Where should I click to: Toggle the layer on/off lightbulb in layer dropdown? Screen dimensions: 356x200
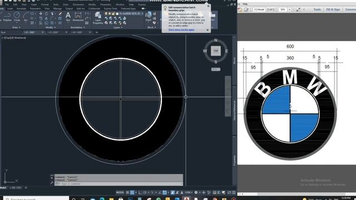(106, 14)
